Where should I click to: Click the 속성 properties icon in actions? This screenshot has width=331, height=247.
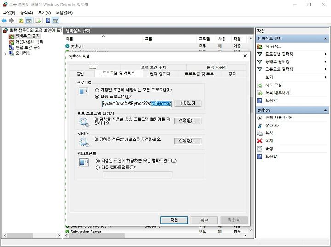click(x=260, y=149)
